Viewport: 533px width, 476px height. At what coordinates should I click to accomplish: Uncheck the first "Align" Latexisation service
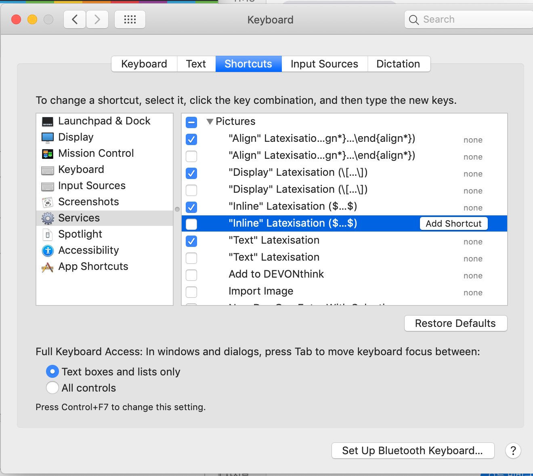[191, 139]
